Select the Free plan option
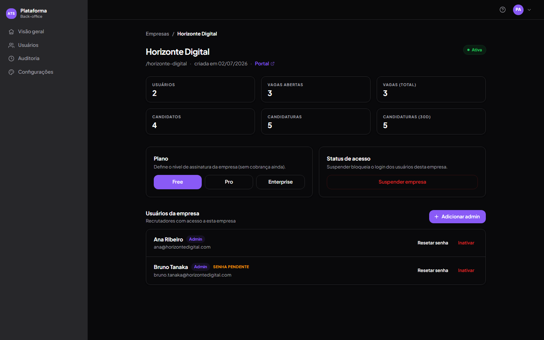Screen dimensions: 544x340 [x=178, y=182]
